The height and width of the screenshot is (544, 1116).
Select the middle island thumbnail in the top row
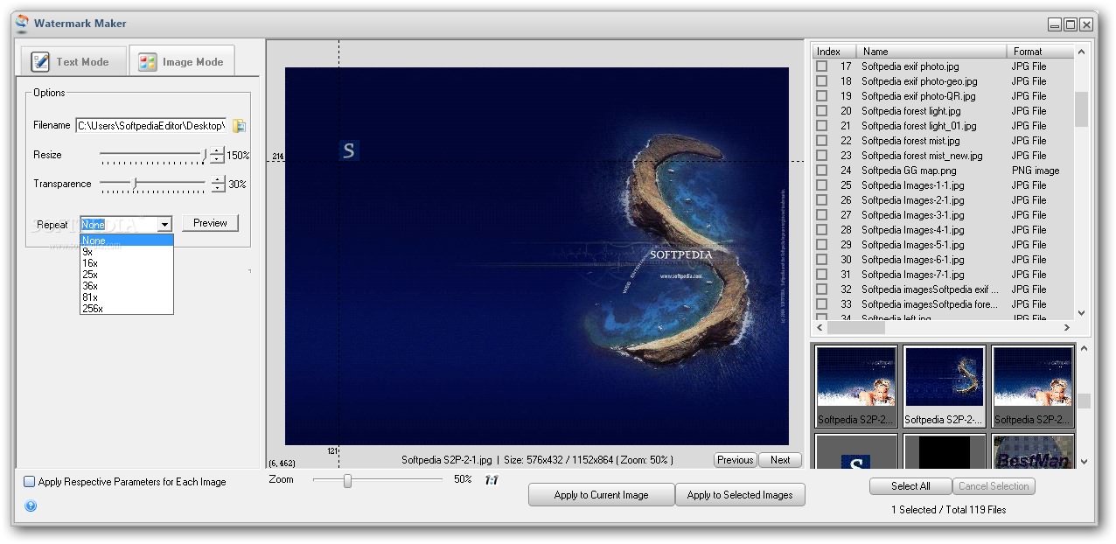(x=944, y=387)
